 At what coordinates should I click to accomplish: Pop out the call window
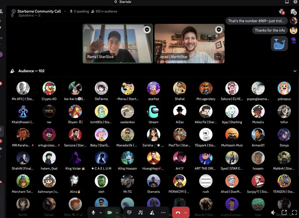click(x=284, y=212)
